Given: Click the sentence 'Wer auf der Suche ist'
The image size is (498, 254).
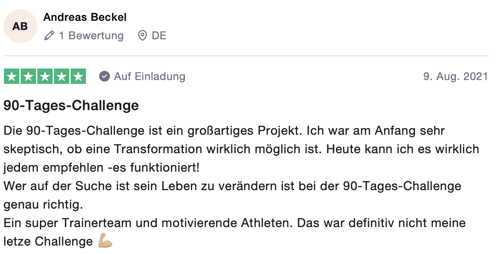Looking at the screenshot, I should click(232, 195).
